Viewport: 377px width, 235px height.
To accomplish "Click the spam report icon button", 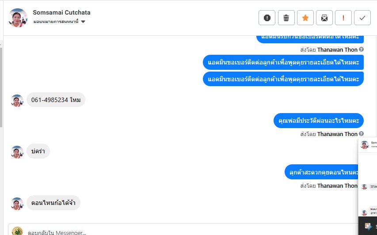I will (x=267, y=18).
